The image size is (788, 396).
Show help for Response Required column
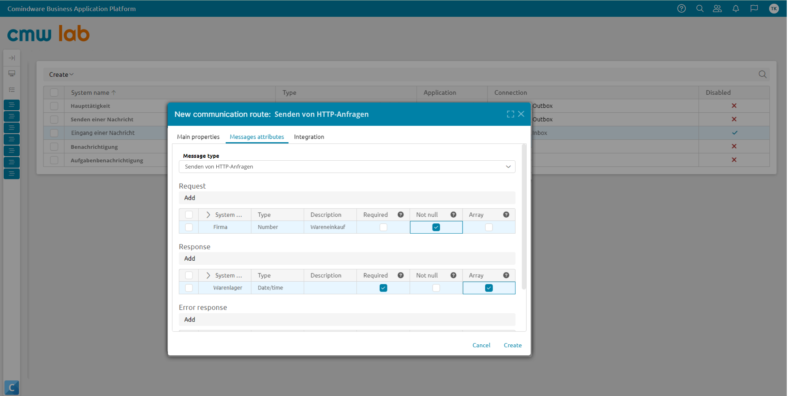[401, 275]
